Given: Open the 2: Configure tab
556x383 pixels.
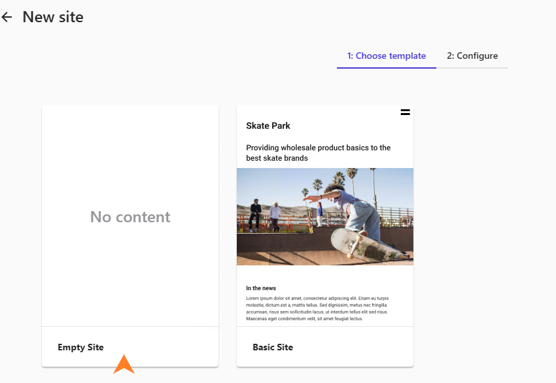Looking at the screenshot, I should [x=472, y=56].
